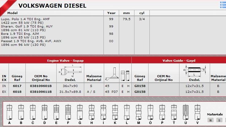This screenshot has width=226, height=127.
Task: Click the P37 value in EX row
Action: click(115, 92)
